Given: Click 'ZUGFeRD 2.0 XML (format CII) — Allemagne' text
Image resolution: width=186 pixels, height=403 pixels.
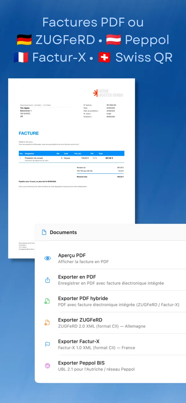Looking at the screenshot, I should 102,326.
